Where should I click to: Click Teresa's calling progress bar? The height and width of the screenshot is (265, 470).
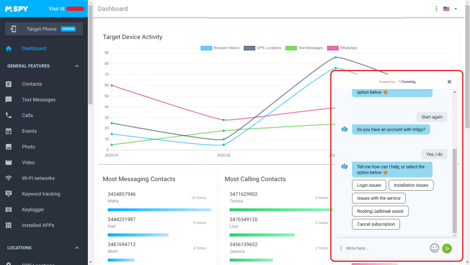[x=282, y=210]
